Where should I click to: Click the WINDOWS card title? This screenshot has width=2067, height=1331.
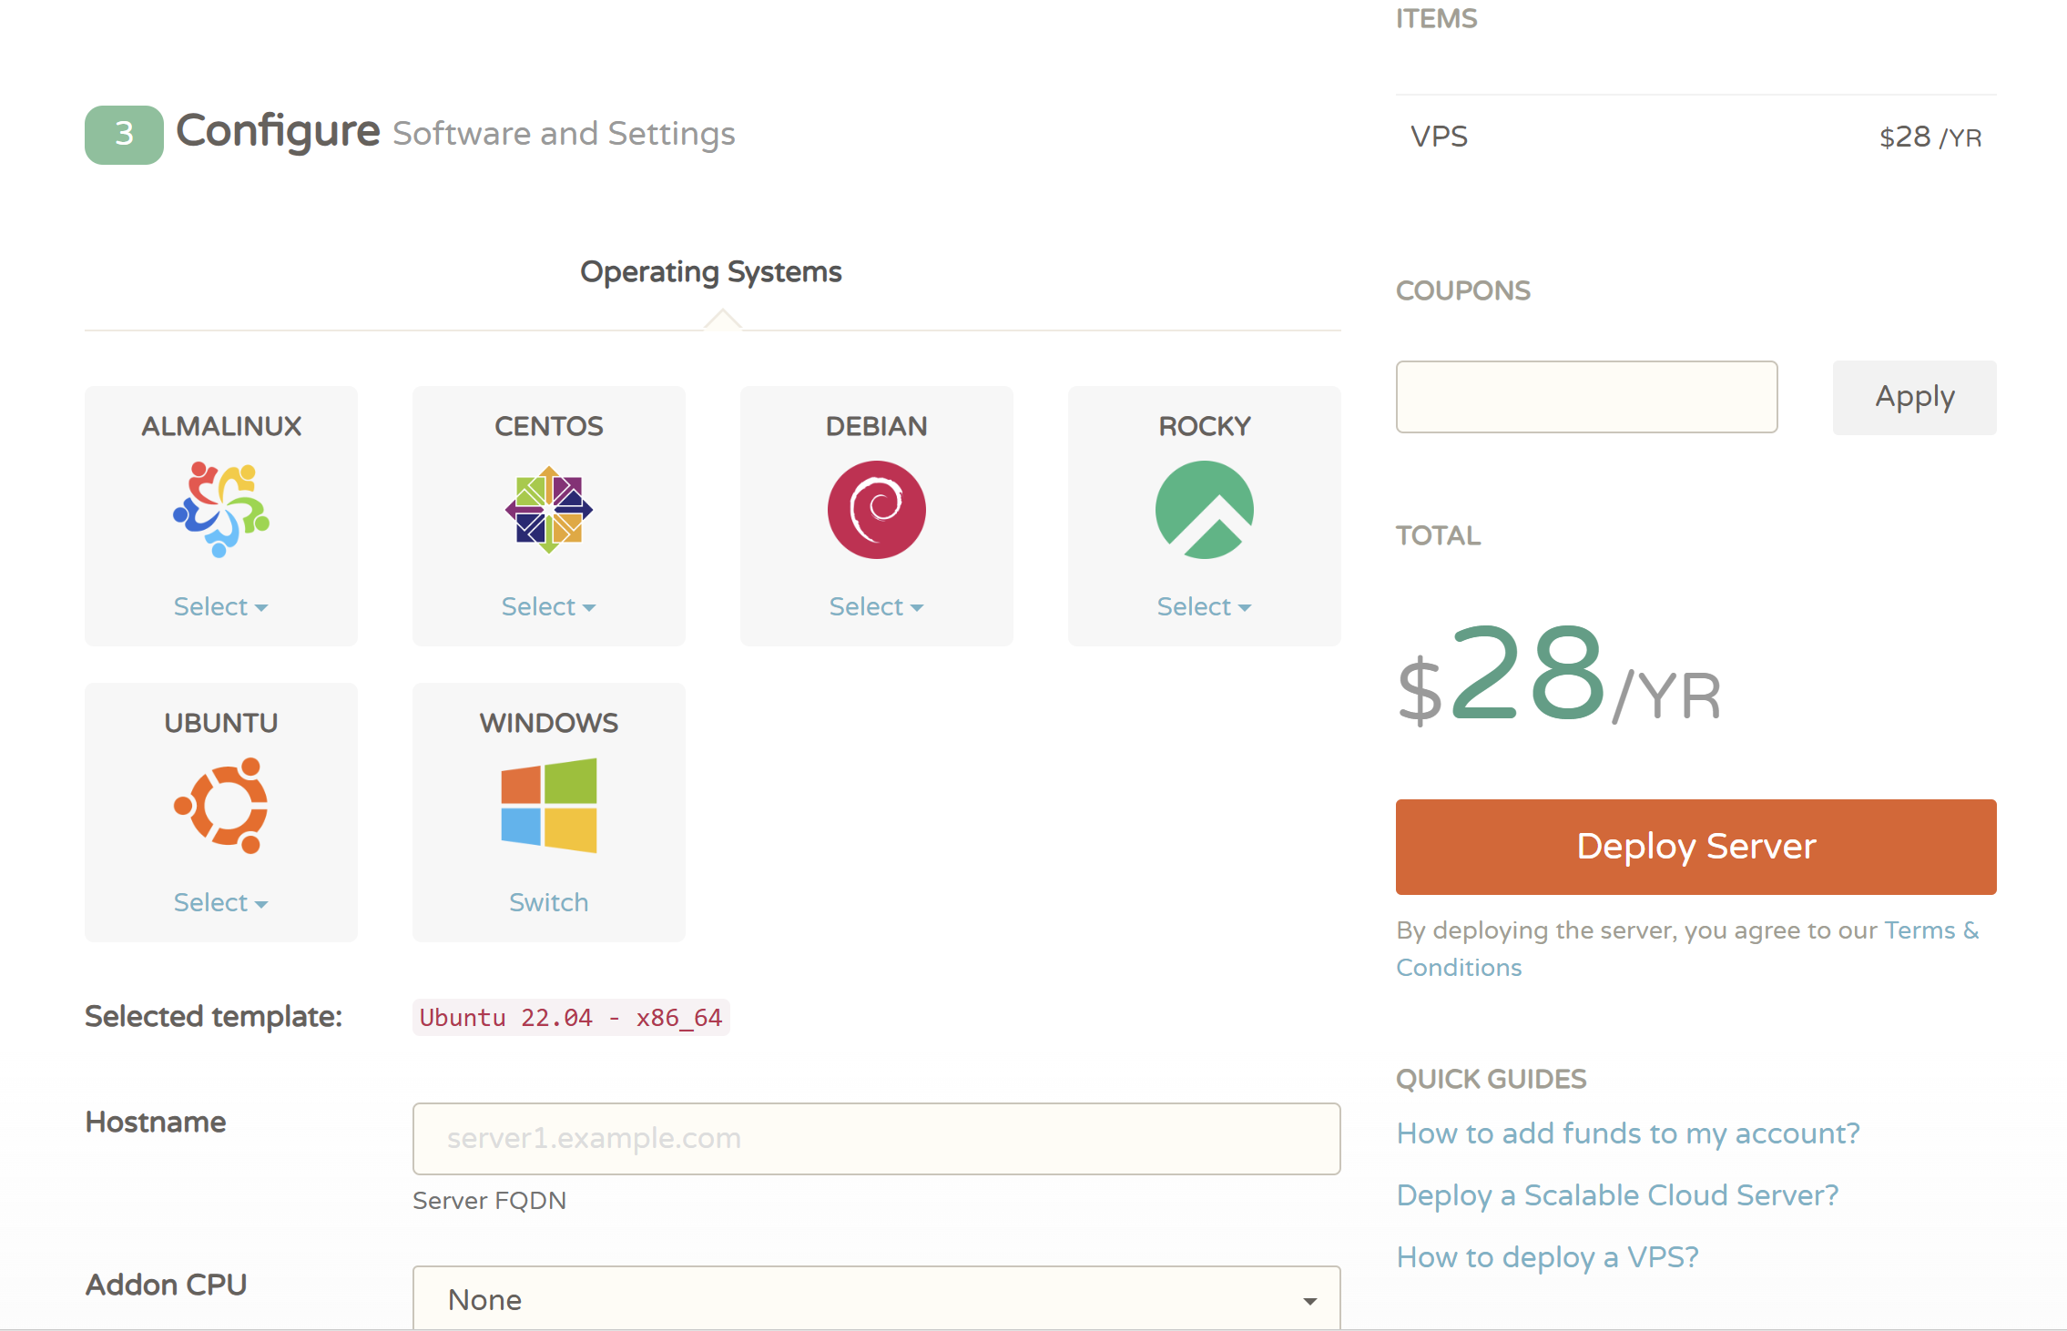click(549, 723)
